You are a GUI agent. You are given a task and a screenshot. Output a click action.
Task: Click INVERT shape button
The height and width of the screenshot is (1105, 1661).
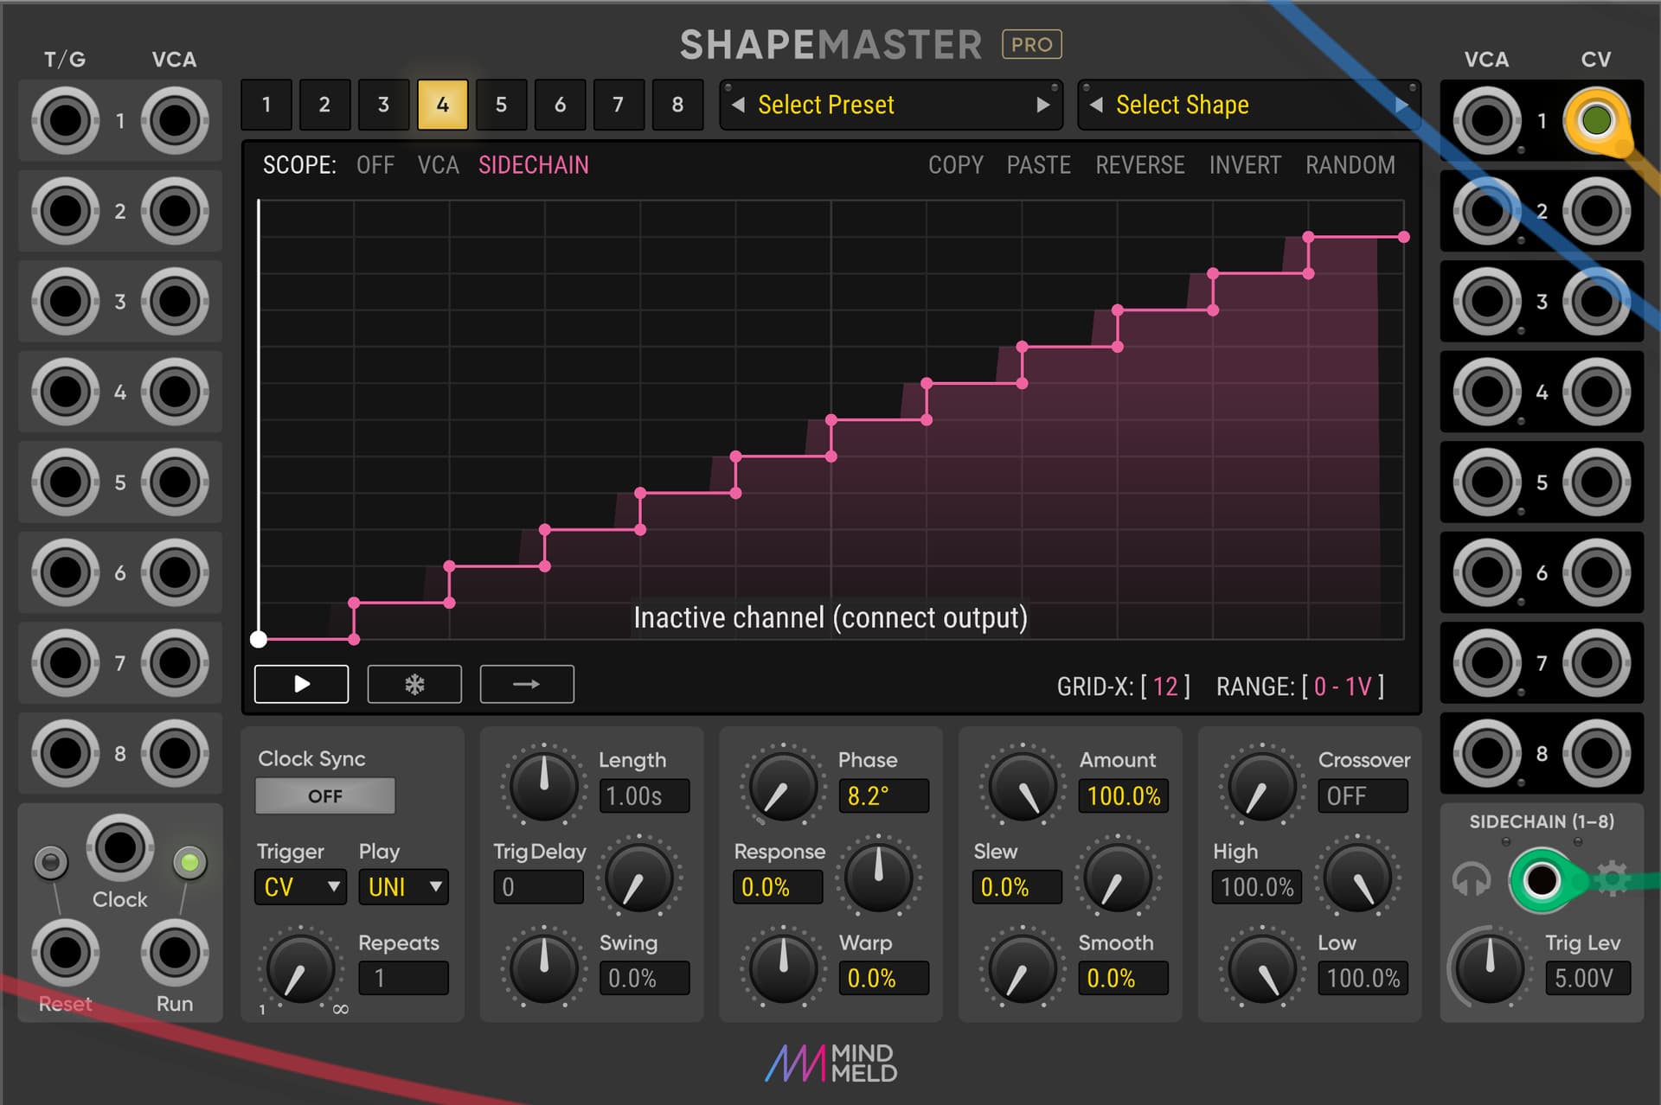coord(1245,165)
